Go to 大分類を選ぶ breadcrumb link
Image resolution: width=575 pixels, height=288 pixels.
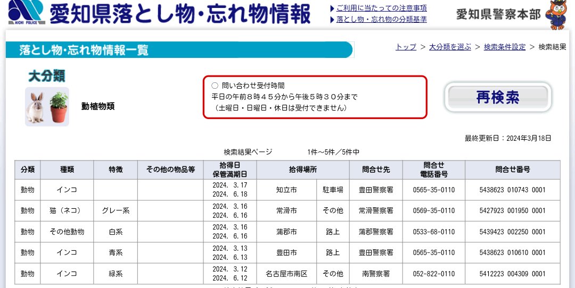[x=450, y=47]
